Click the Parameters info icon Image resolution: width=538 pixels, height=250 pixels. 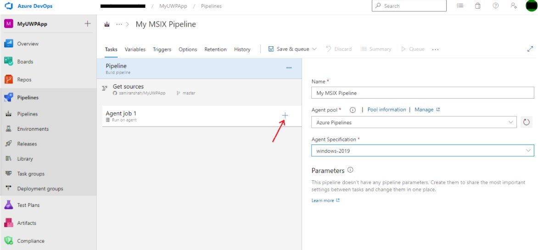[x=350, y=170]
